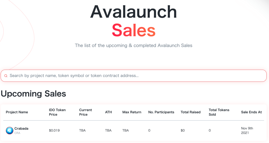Click the Avalaunch Sales page title
The image size is (269, 143).
pos(134,21)
